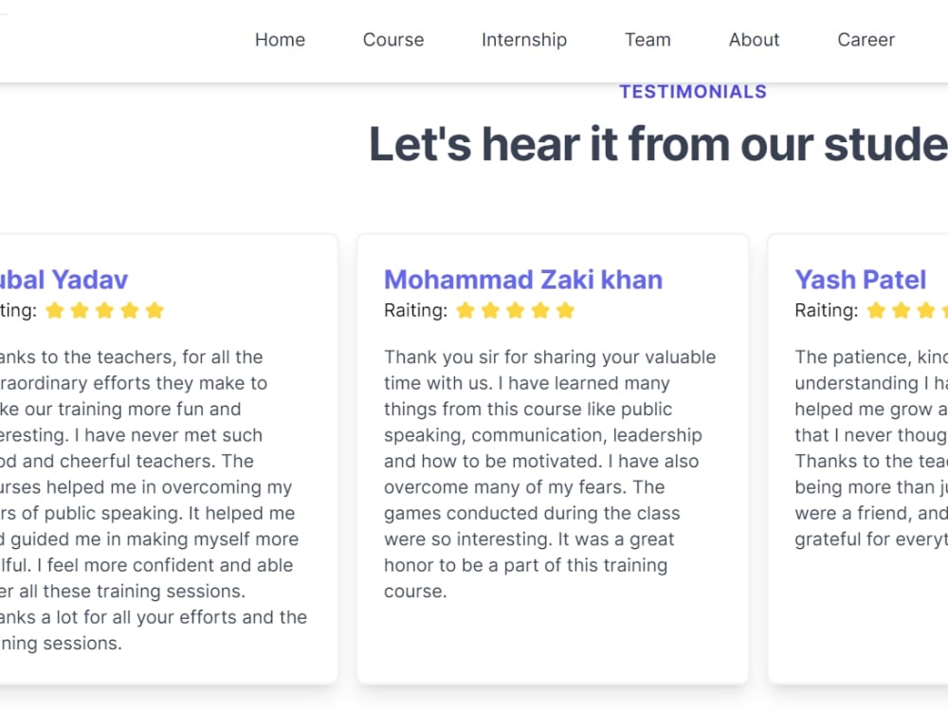Viewport: 948px width, 711px height.
Task: Click the Mohammad Zaki khan name heading
Action: (x=522, y=280)
